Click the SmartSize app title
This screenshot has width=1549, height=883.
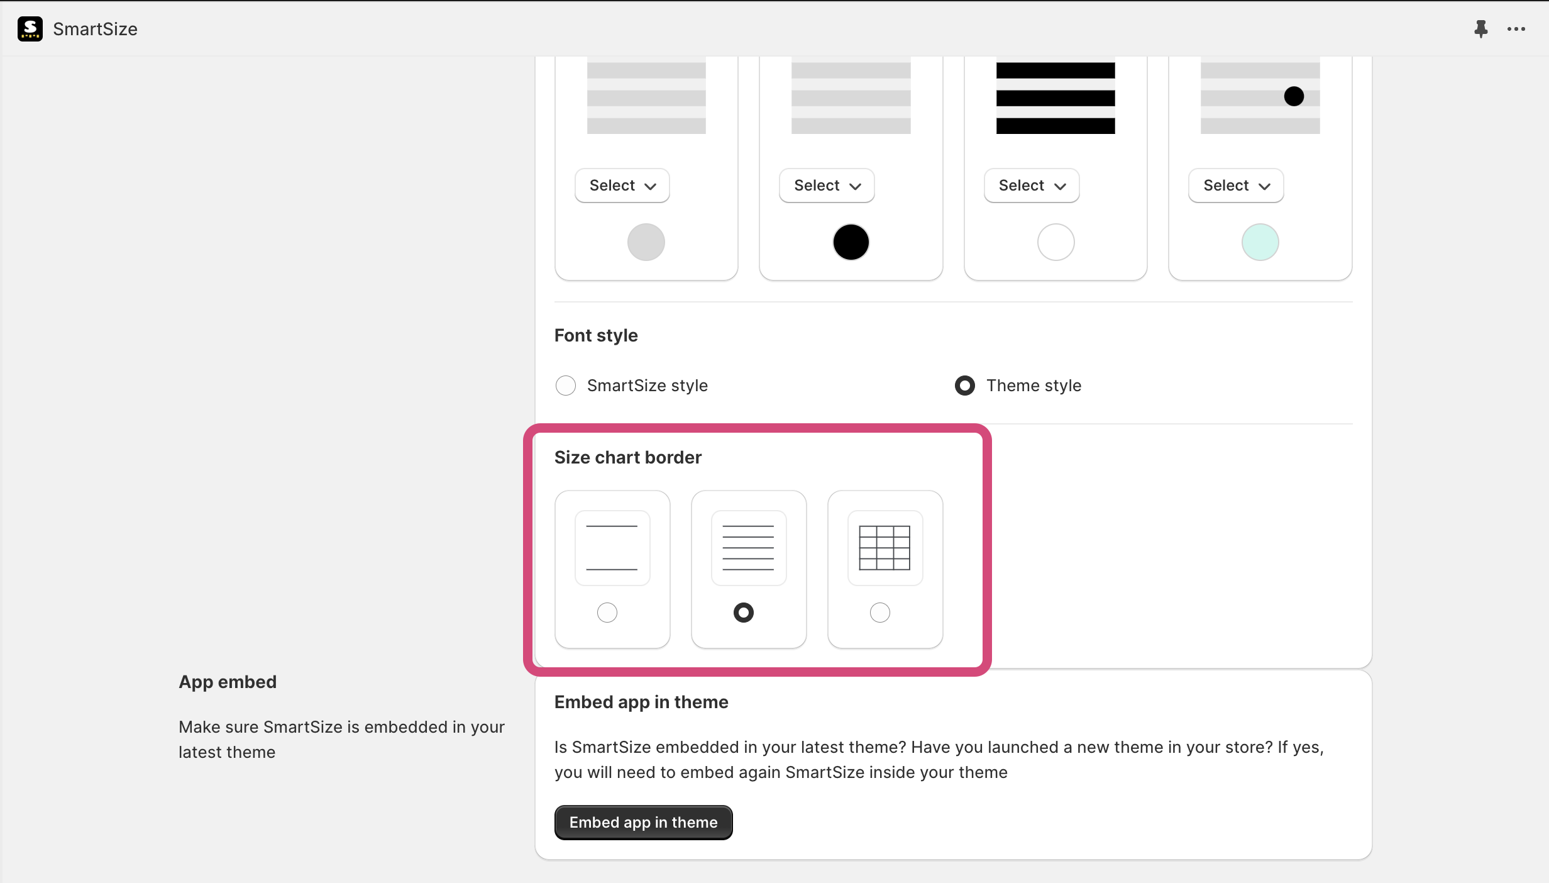click(95, 29)
